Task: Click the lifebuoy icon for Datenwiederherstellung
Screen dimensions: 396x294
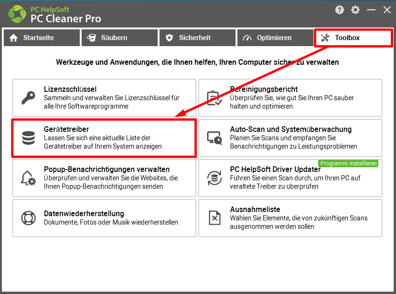Action: [x=28, y=218]
